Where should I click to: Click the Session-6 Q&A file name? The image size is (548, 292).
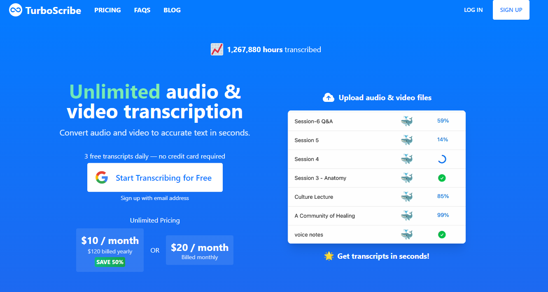click(x=314, y=121)
